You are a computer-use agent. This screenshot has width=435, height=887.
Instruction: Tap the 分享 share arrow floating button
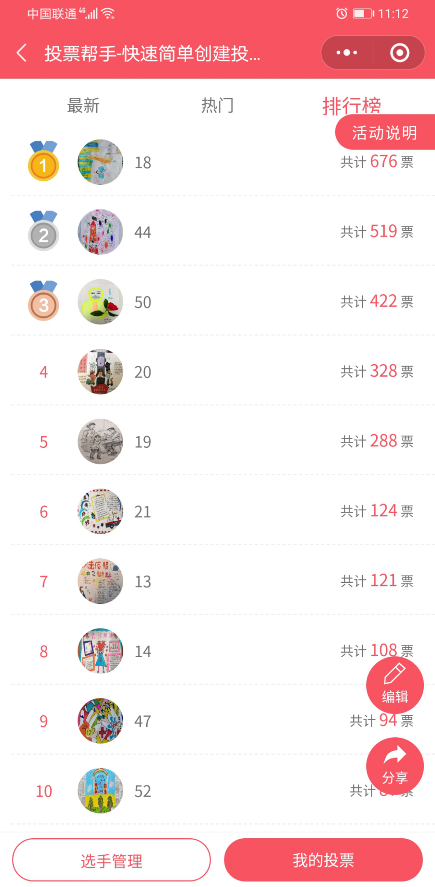coord(395,766)
